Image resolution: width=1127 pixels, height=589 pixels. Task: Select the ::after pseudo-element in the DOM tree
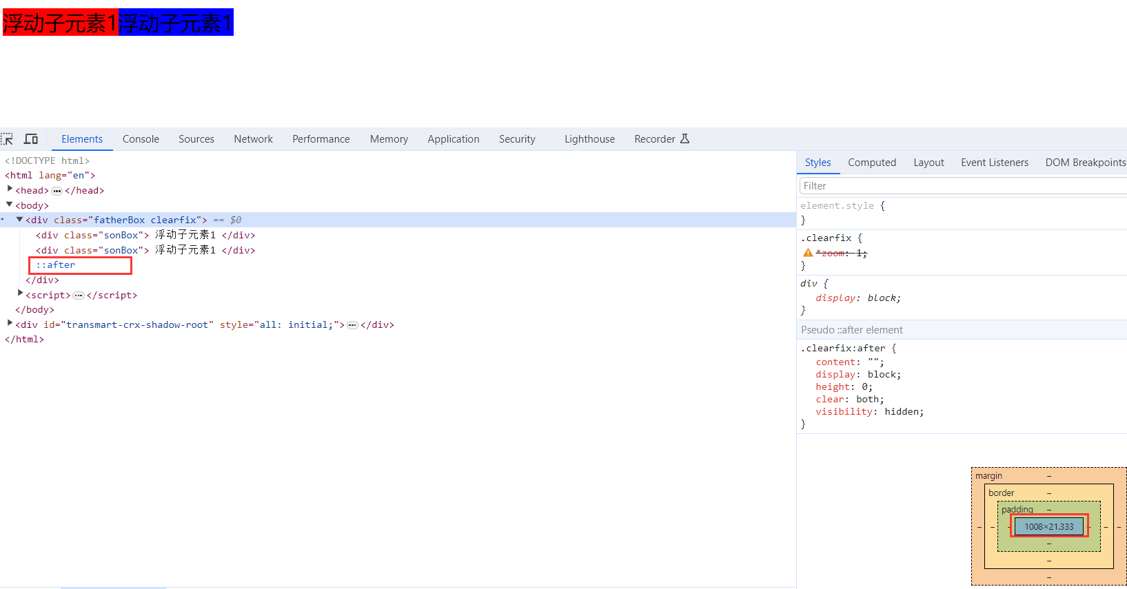(56, 265)
